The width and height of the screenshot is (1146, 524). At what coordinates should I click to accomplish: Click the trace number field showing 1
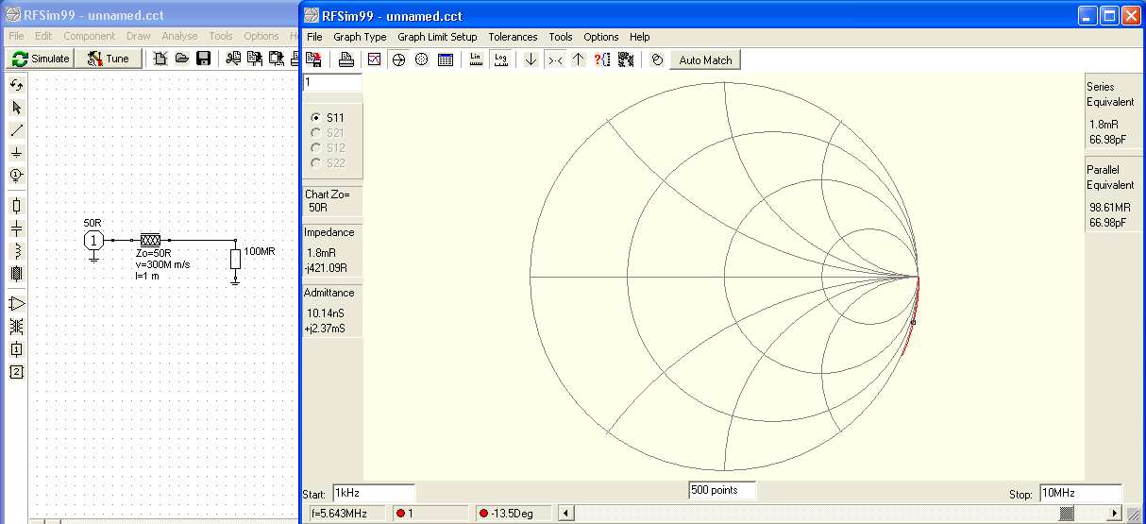point(331,83)
